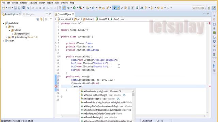Select setBounds(Rectangle r) suggestion
The width and height of the screenshot is (218, 122).
(x=106, y=117)
